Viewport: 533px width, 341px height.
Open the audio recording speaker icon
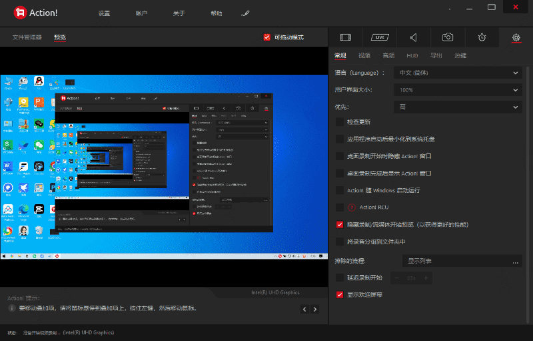click(x=414, y=37)
